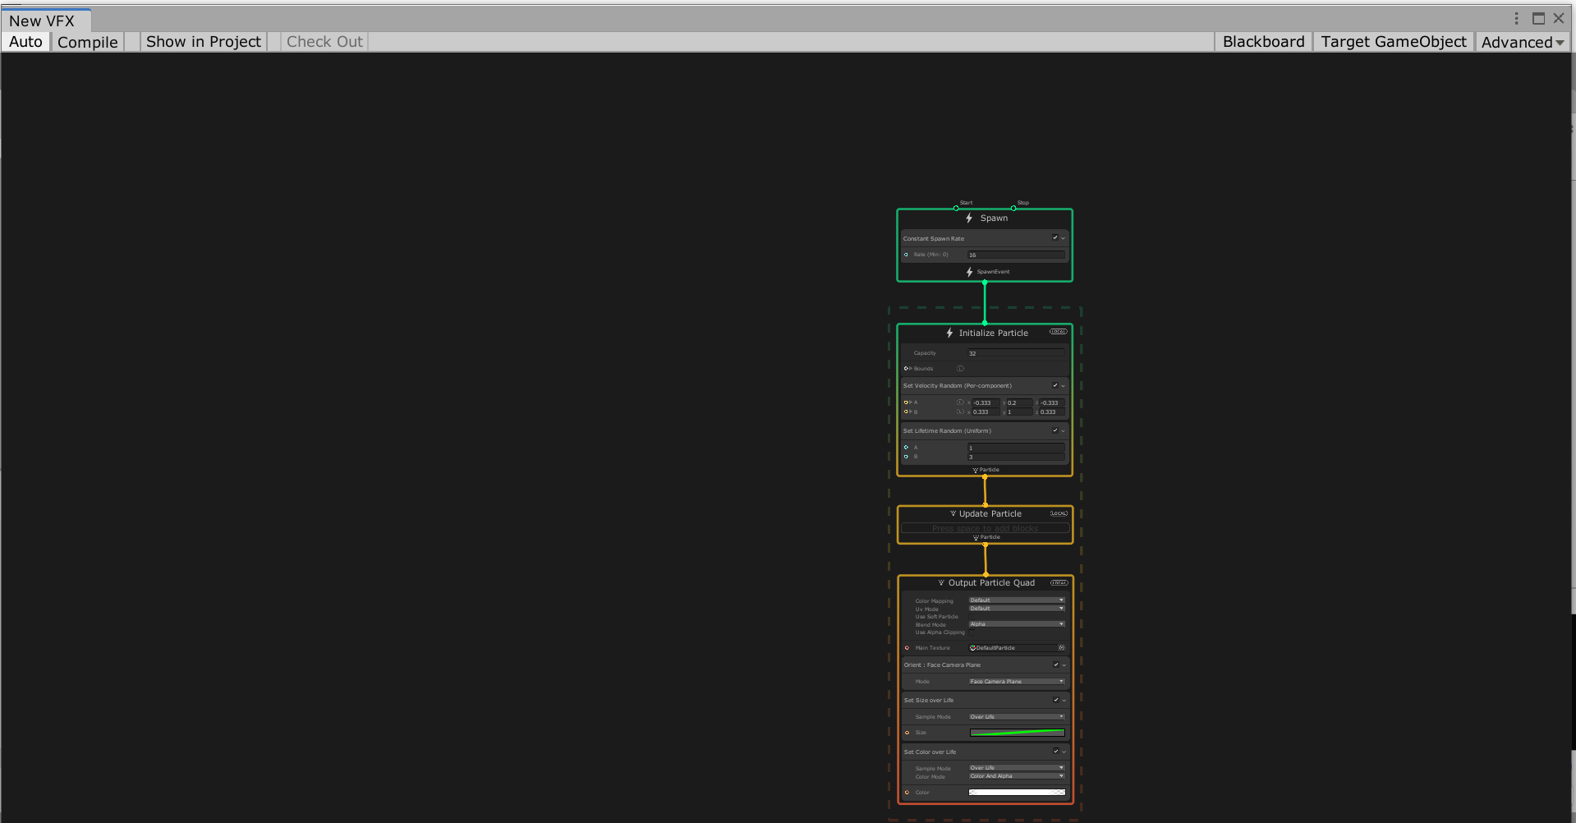Click the Rate (Min: 0) input port
1576x823 pixels.
[x=907, y=255]
